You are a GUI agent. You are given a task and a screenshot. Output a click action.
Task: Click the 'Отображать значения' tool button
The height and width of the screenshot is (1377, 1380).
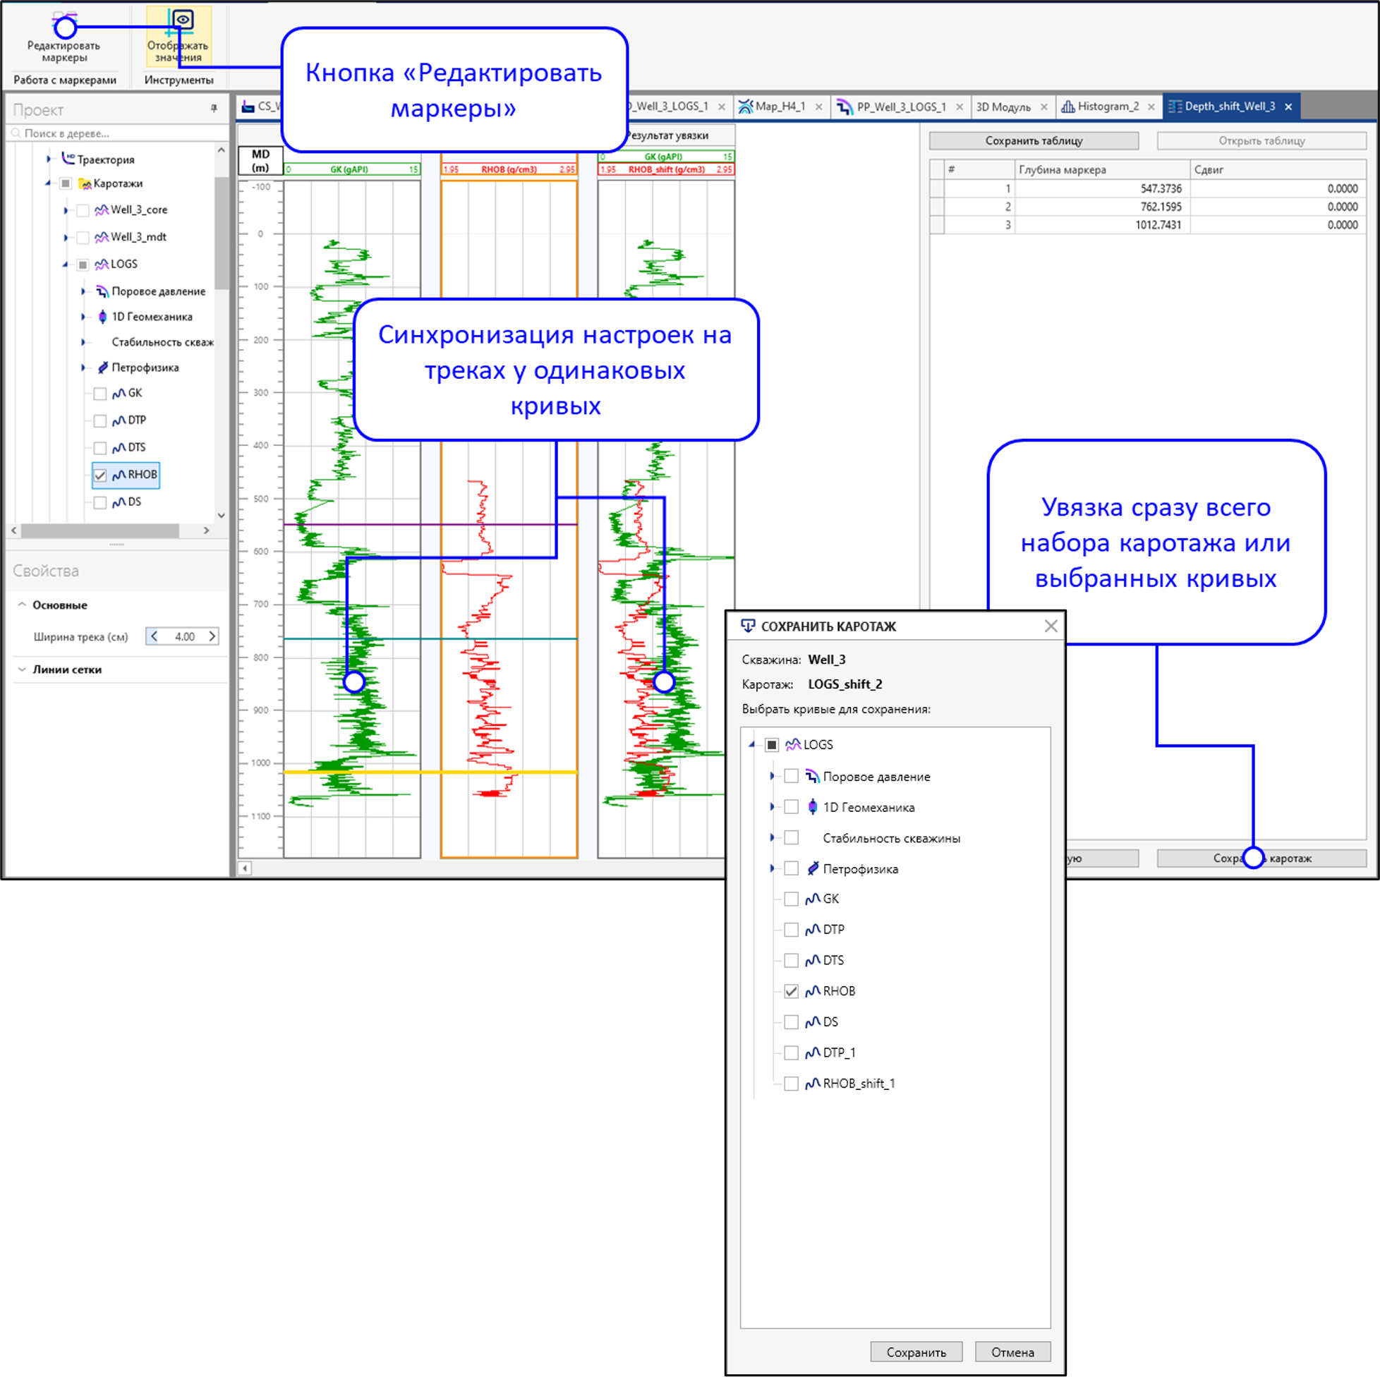pyautogui.click(x=178, y=36)
